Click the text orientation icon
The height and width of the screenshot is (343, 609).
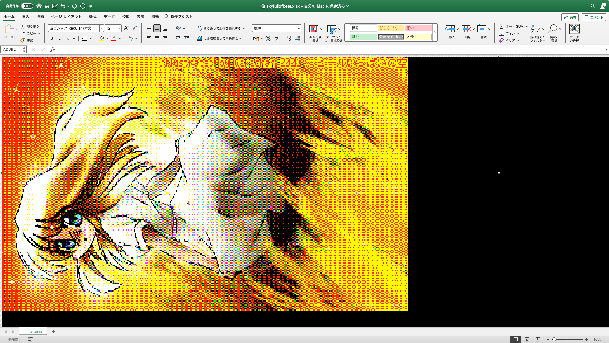(178, 28)
